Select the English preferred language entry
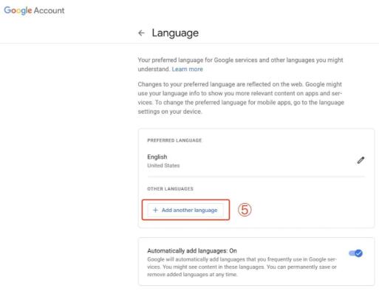The width and height of the screenshot is (379, 294). tap(157, 157)
